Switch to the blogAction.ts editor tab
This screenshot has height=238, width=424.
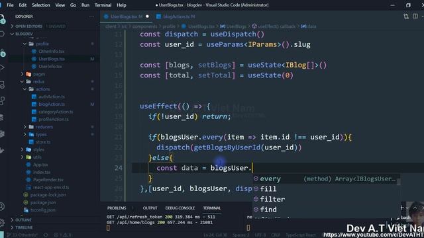pyautogui.click(x=176, y=17)
